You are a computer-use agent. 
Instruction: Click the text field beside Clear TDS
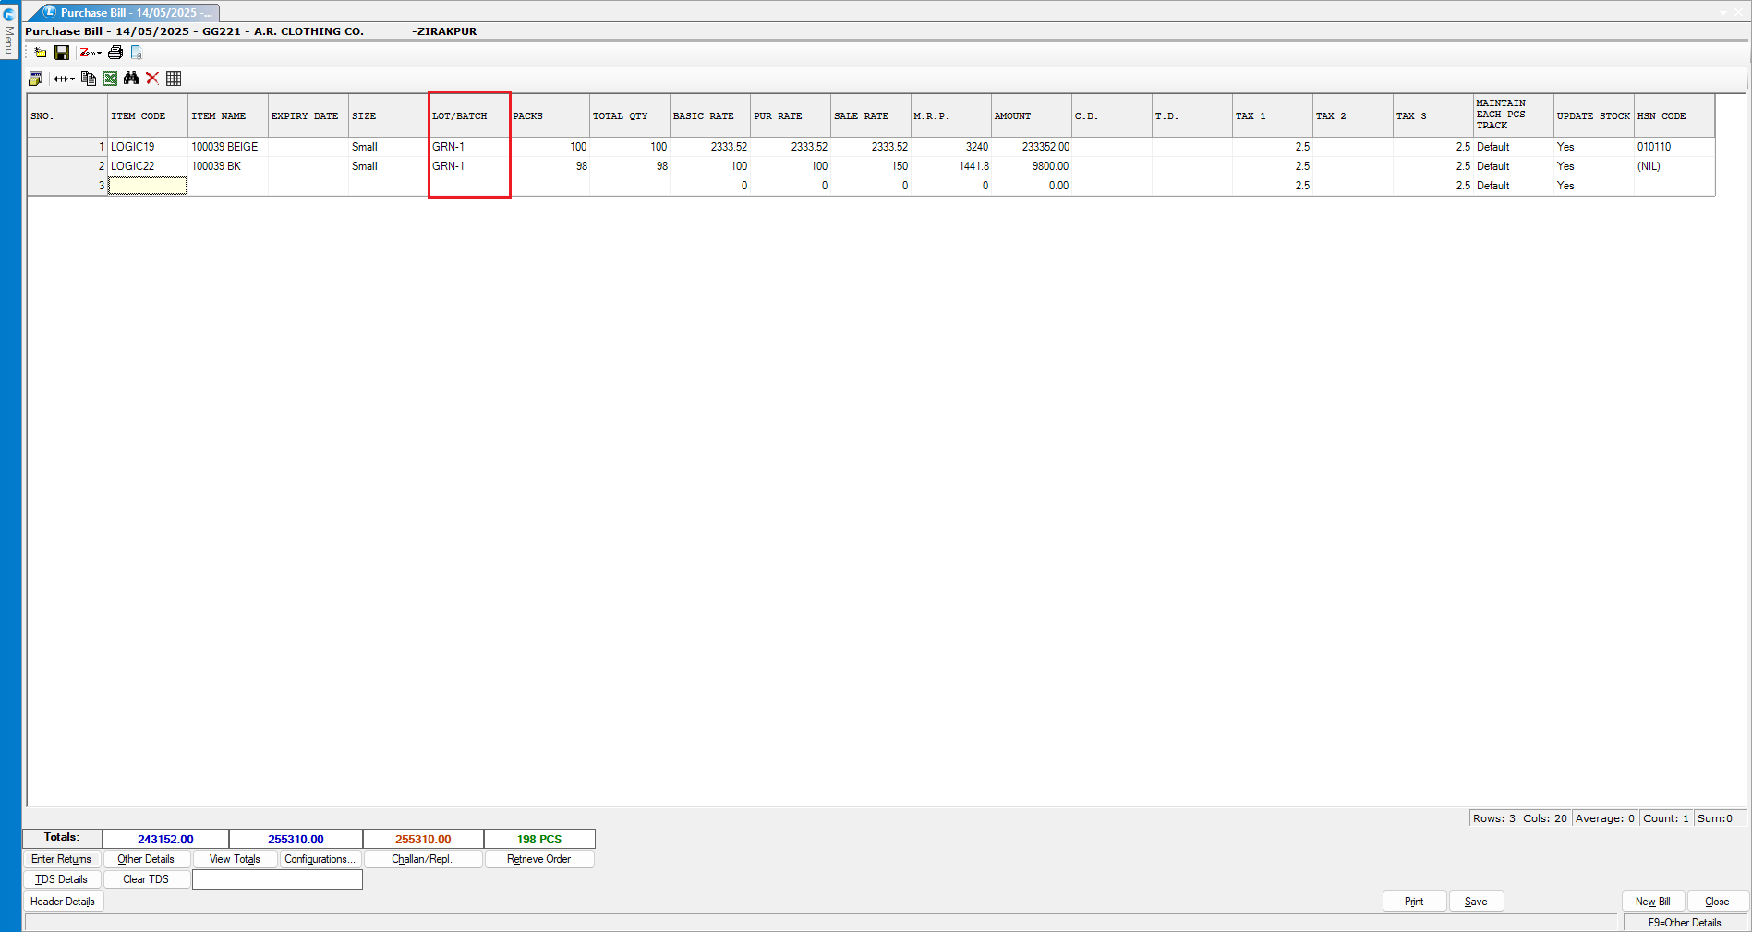coord(277,879)
